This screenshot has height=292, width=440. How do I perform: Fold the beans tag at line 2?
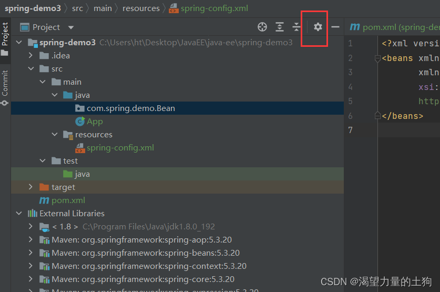377,58
